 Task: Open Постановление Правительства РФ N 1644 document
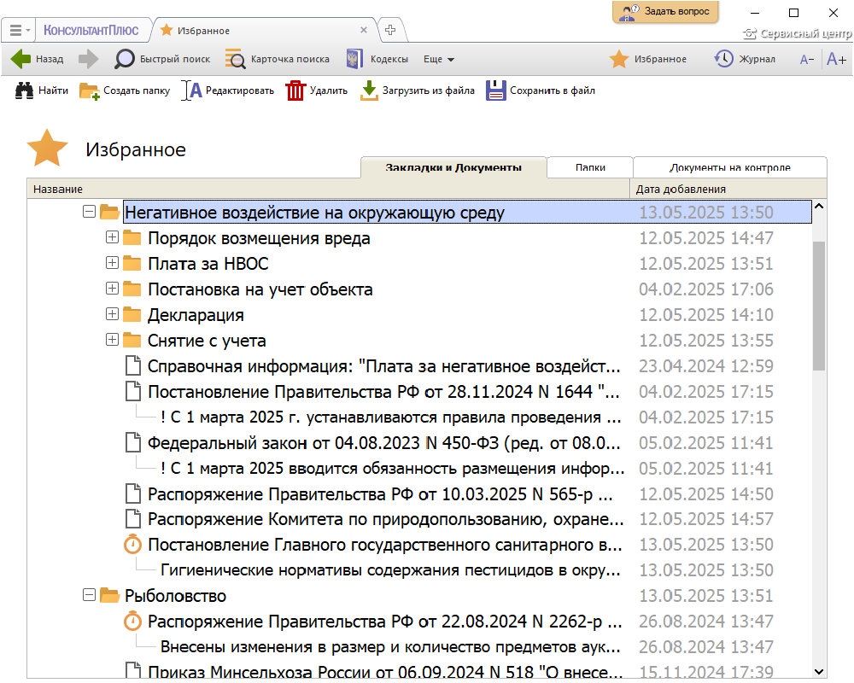(383, 392)
